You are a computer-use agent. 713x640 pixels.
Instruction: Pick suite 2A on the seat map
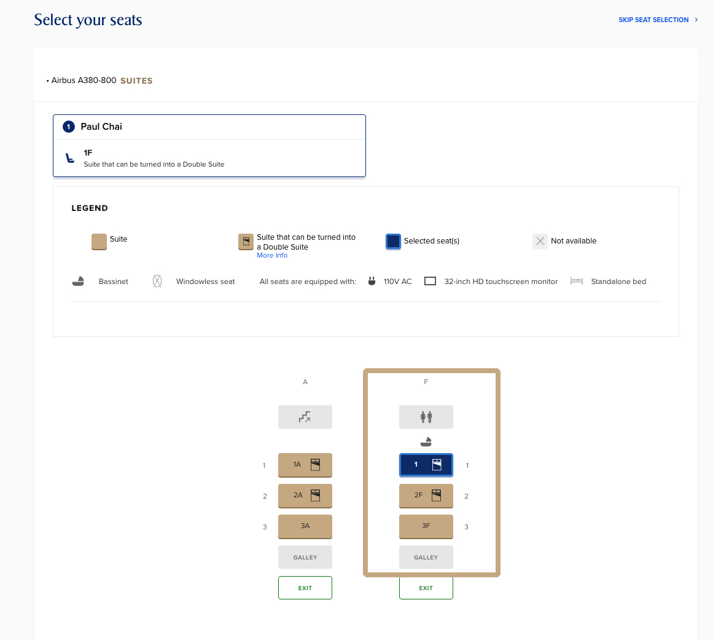pyautogui.click(x=305, y=496)
